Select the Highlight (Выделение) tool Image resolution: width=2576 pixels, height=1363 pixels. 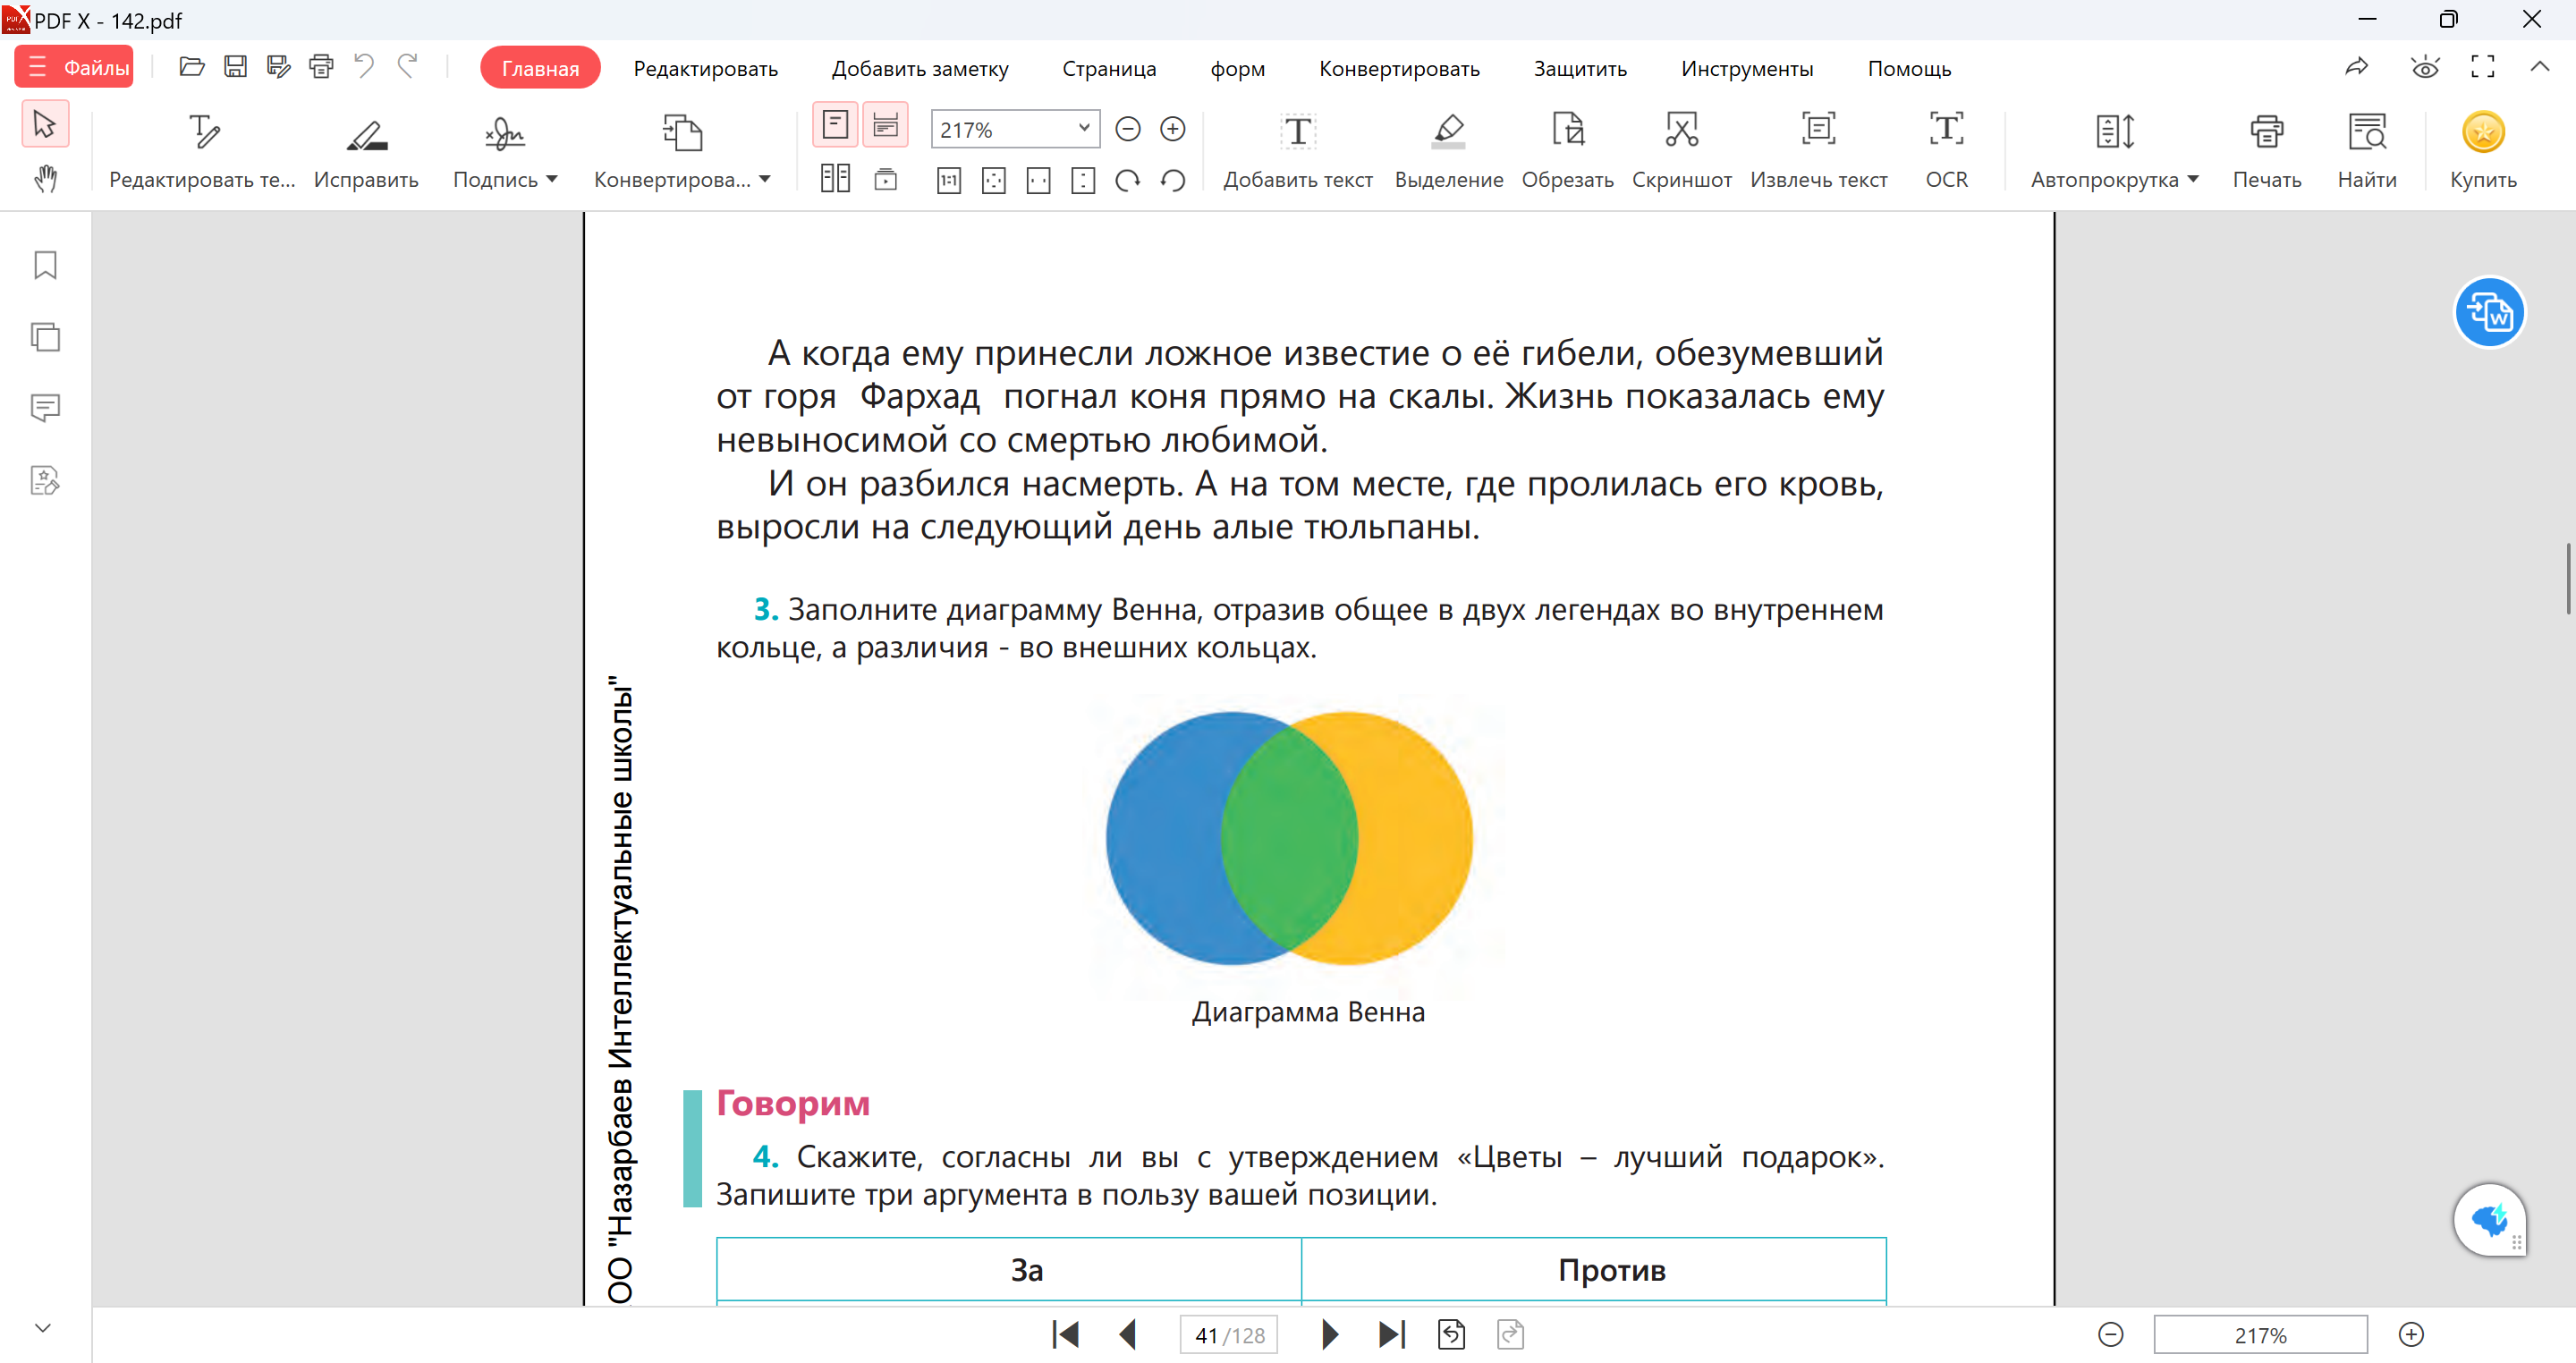[x=1448, y=148]
